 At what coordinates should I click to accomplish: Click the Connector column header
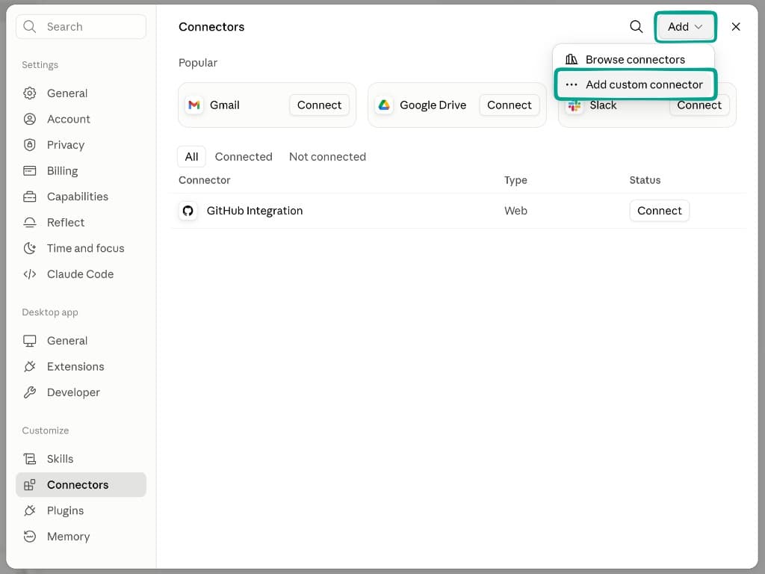[205, 180]
